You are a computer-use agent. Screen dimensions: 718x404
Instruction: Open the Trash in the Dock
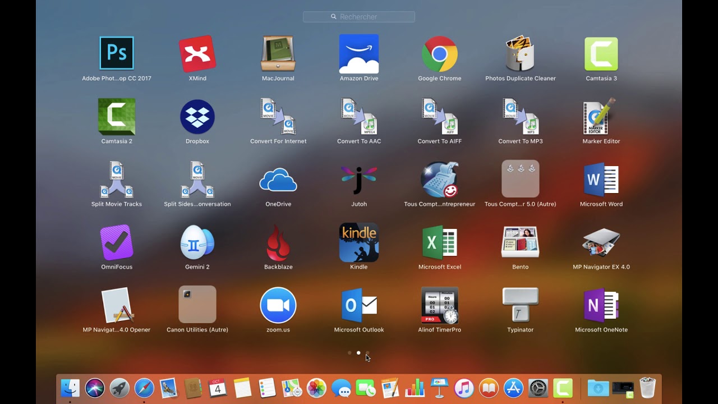pyautogui.click(x=647, y=388)
